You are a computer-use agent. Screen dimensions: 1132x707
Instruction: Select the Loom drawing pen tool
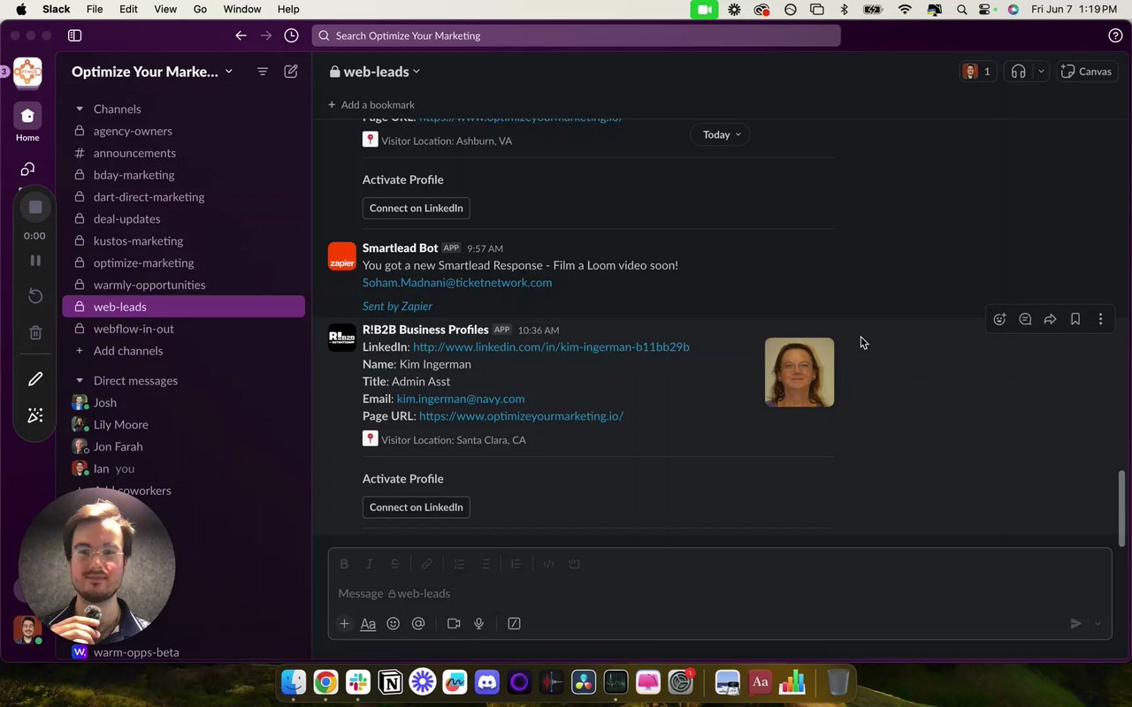35,379
